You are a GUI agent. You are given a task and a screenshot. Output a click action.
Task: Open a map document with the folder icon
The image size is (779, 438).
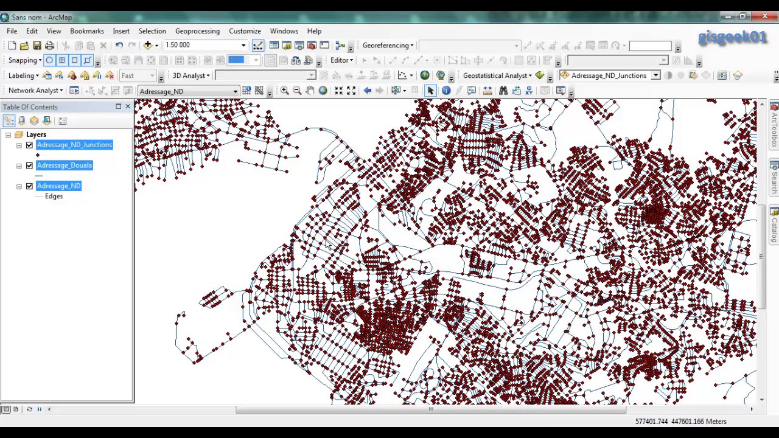[x=24, y=45]
